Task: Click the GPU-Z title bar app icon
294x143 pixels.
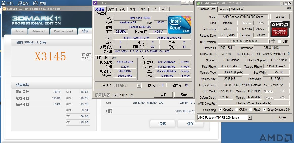Action: pyautogui.click(x=198, y=3)
